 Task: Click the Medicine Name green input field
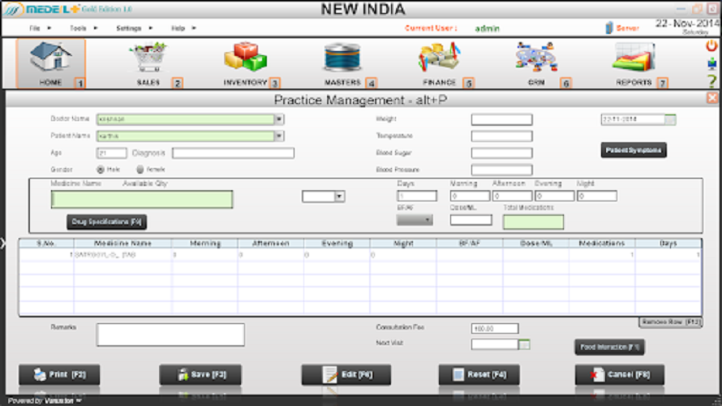point(142,200)
